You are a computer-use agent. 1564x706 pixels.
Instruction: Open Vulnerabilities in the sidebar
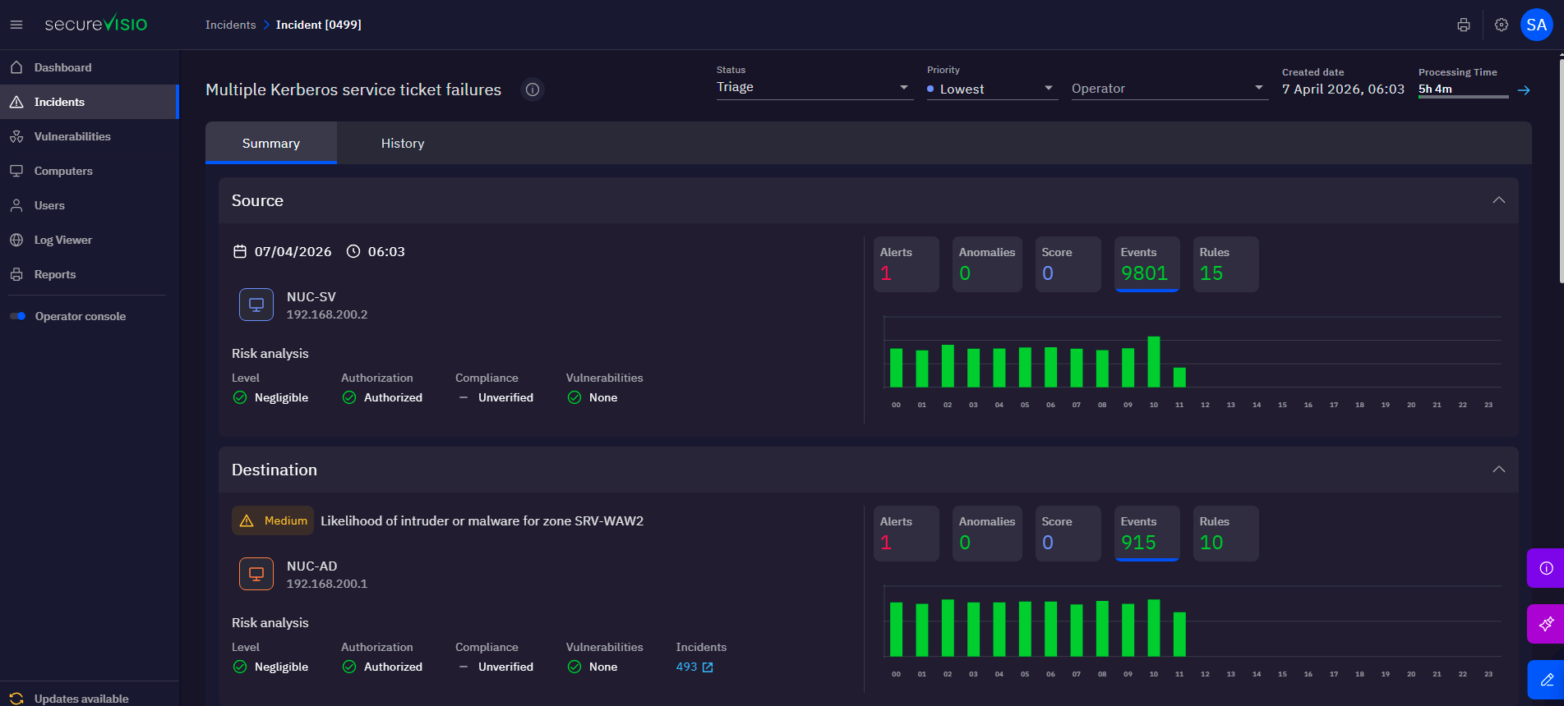(x=72, y=136)
